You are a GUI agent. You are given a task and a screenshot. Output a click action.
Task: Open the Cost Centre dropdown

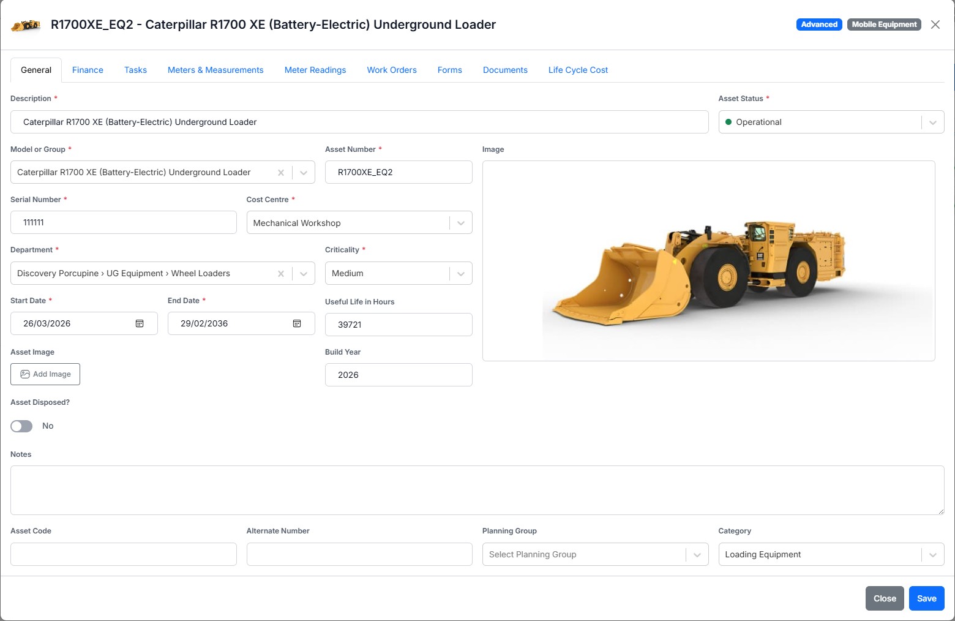coord(460,224)
